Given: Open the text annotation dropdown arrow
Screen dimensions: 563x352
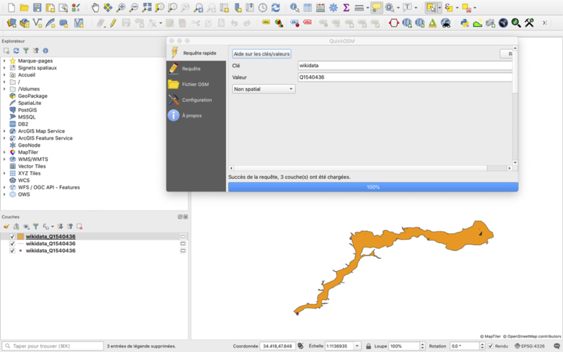Looking at the screenshot, I should click(x=416, y=8).
